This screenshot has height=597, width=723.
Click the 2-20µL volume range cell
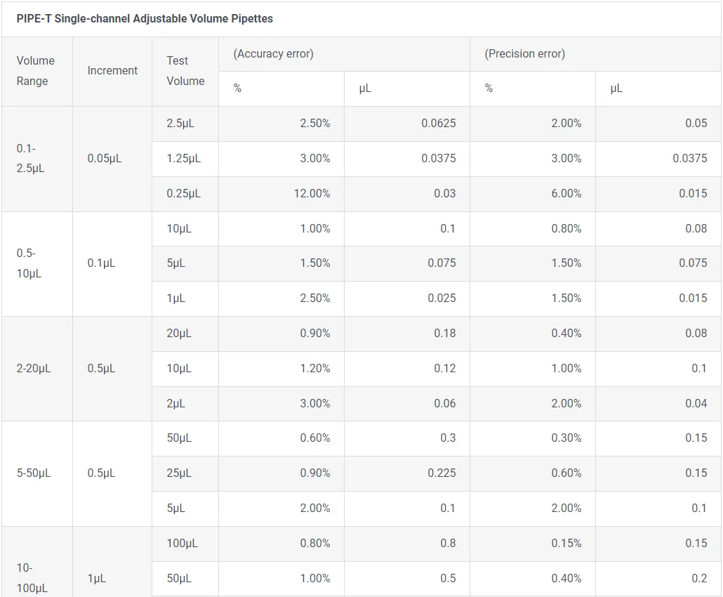pyautogui.click(x=34, y=369)
